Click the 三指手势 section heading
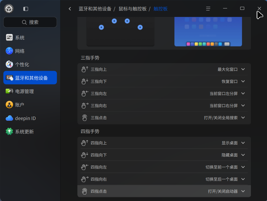Image resolution: width=267 pixels, height=201 pixels. coord(90,58)
